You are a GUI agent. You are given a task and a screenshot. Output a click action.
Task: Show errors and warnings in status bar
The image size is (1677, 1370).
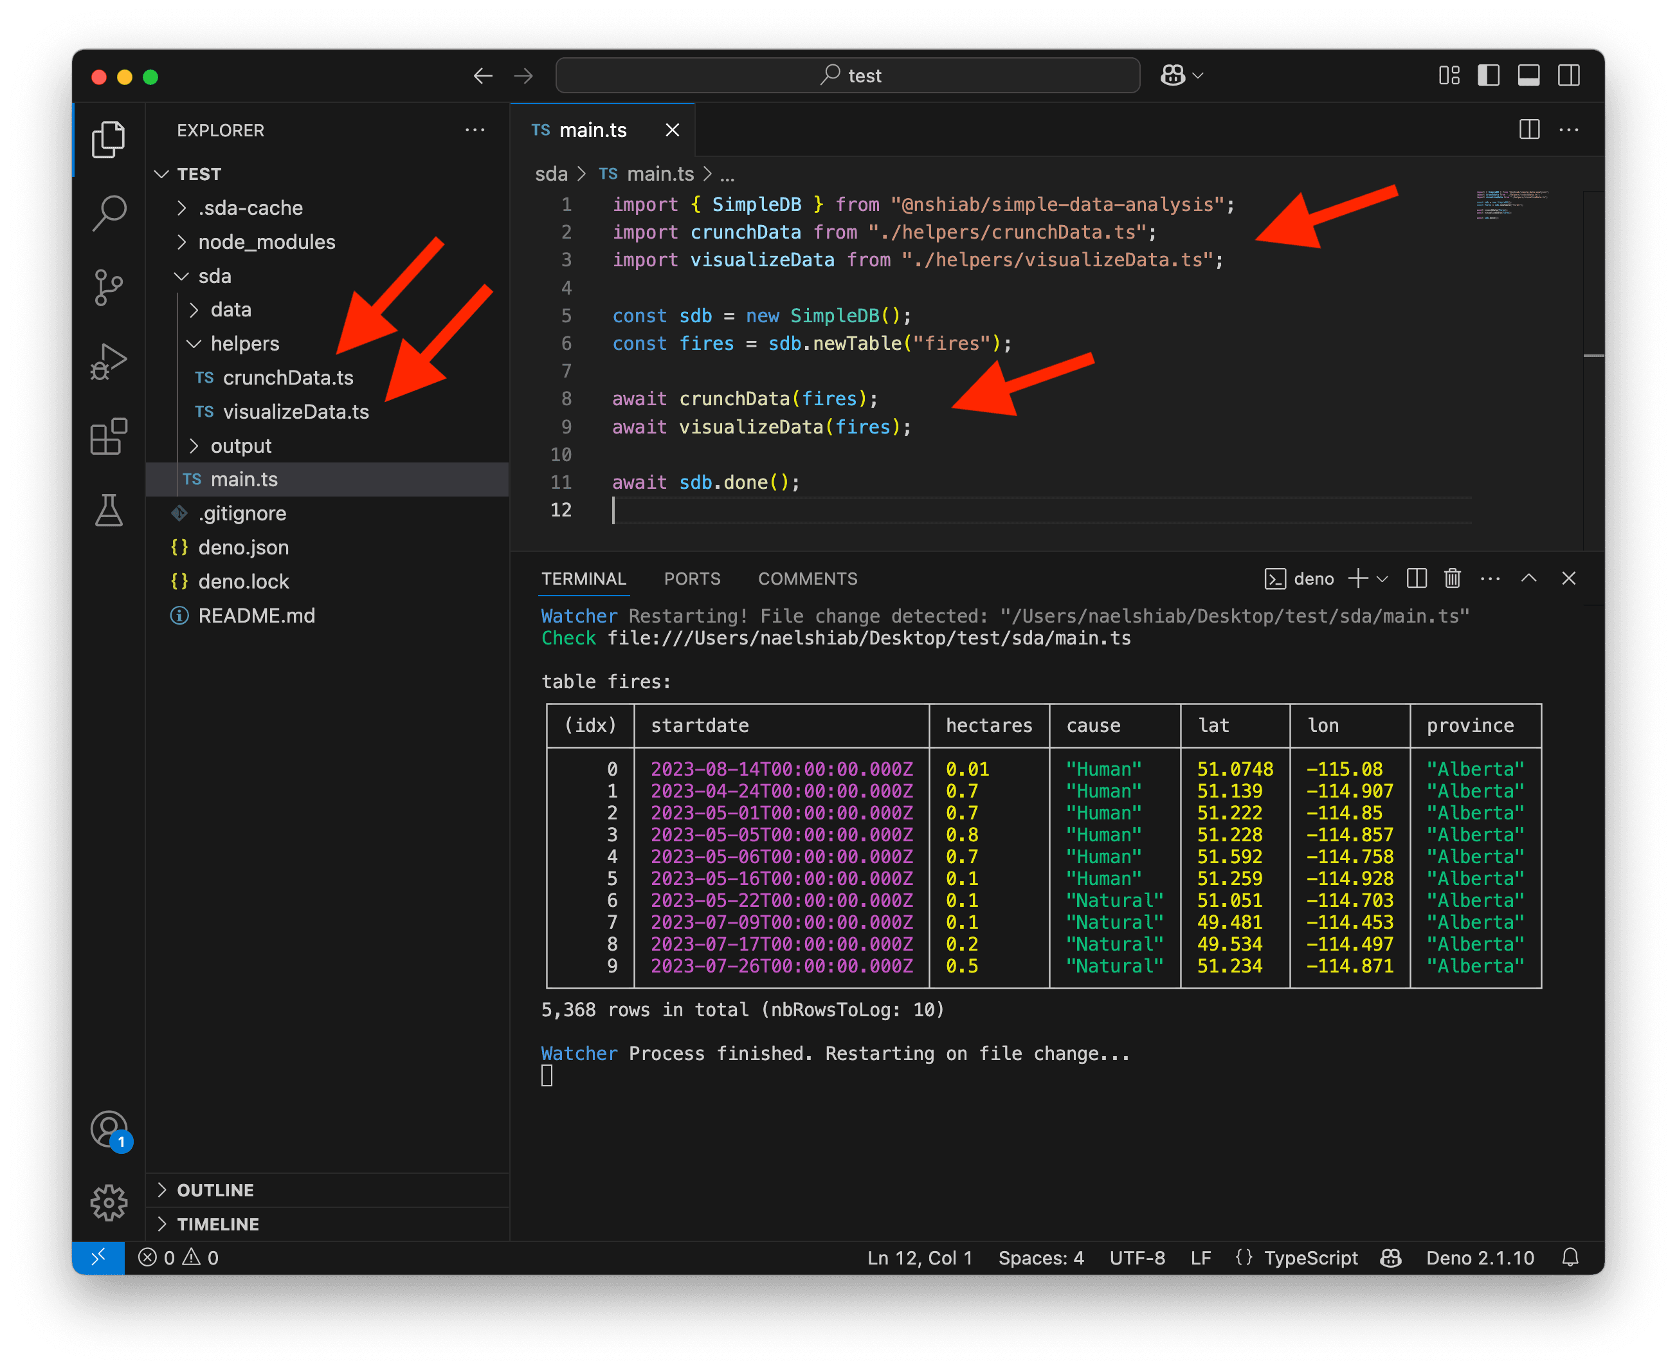pyautogui.click(x=178, y=1257)
